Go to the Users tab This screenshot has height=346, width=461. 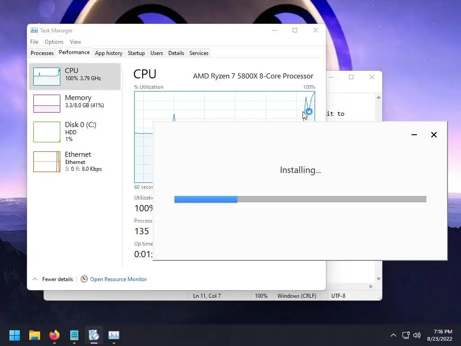point(156,53)
